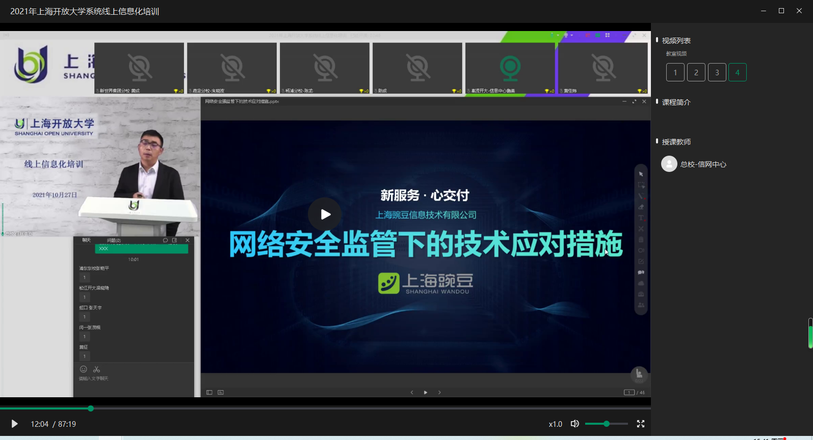Click the next-slide arrow in the recorded slide viewer
Screen dimensions: 813x440
coord(439,392)
